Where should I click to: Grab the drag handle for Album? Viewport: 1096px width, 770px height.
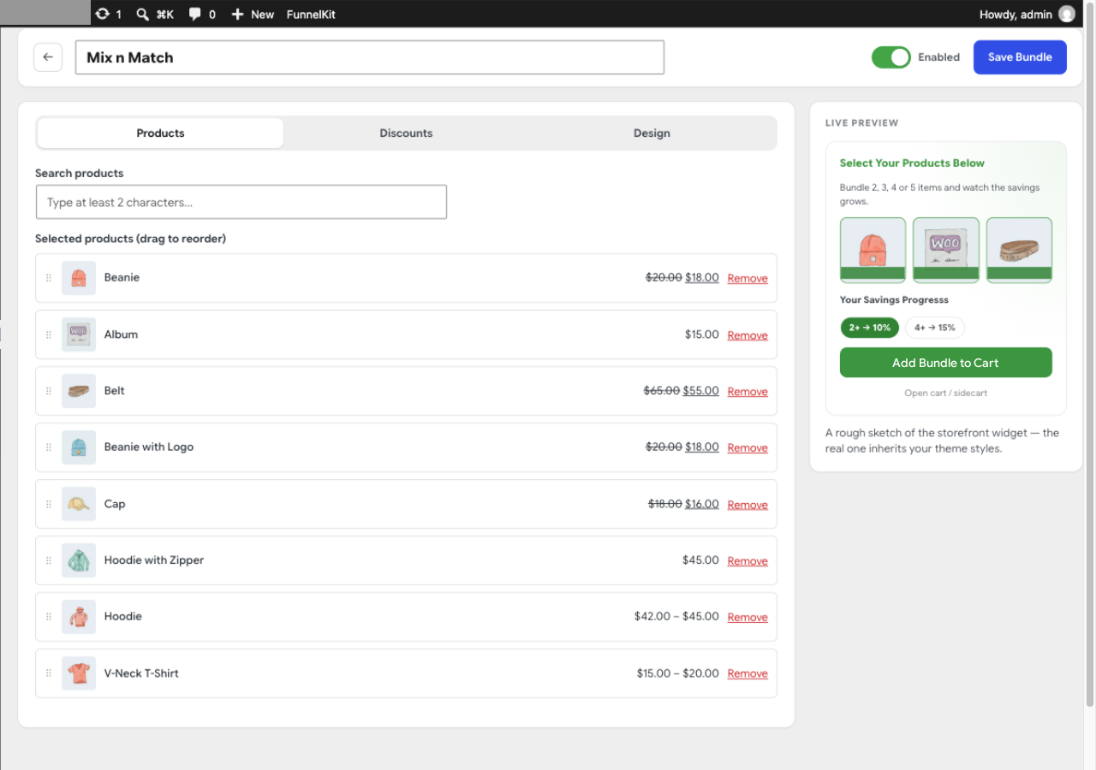pos(48,335)
